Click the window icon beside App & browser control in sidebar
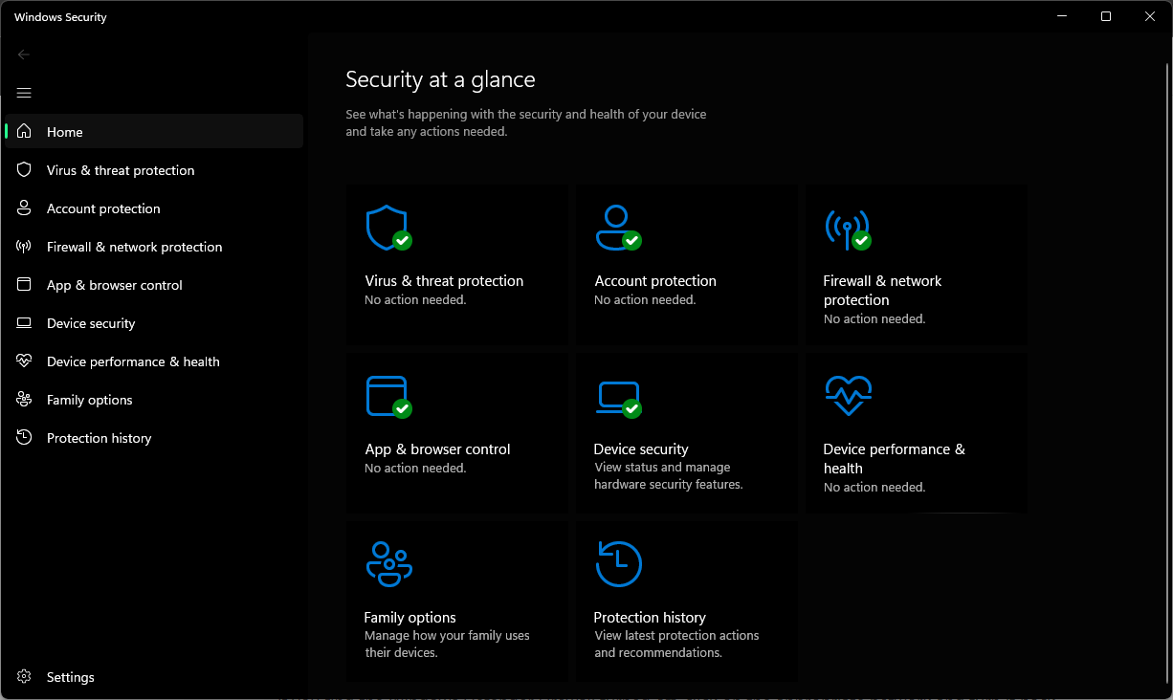 pyautogui.click(x=24, y=284)
